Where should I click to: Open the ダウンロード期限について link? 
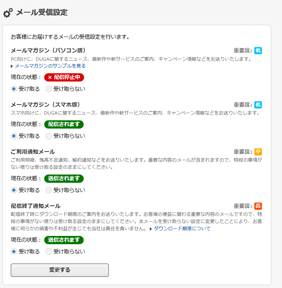pos(182,229)
